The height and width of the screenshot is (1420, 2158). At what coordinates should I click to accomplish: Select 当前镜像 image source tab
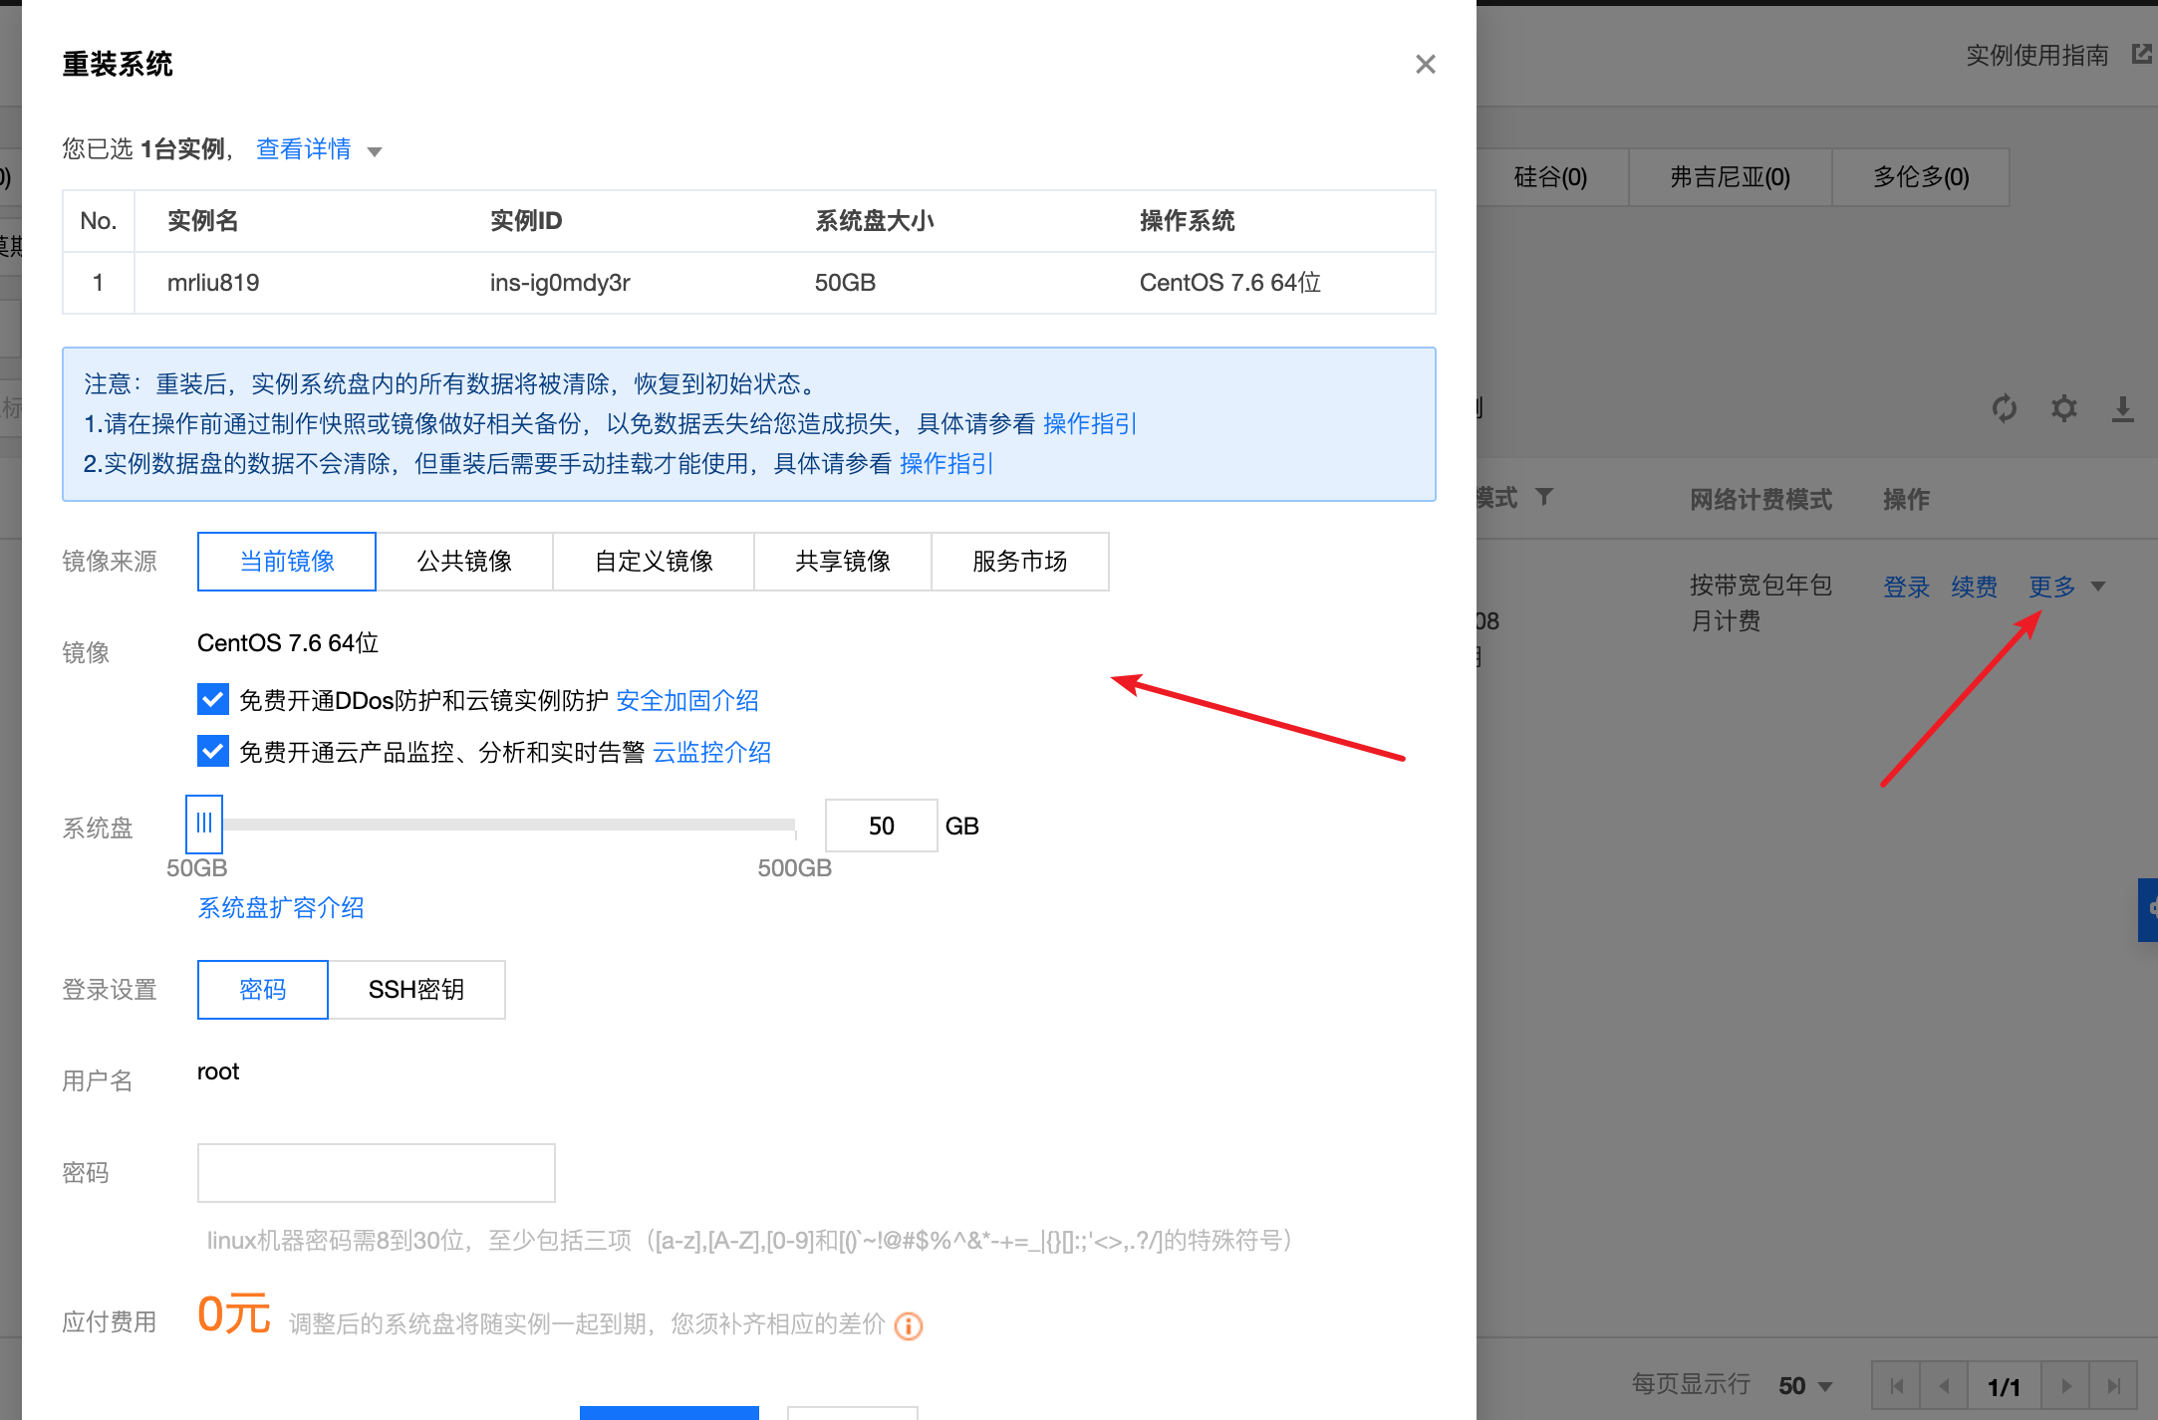pyautogui.click(x=287, y=562)
